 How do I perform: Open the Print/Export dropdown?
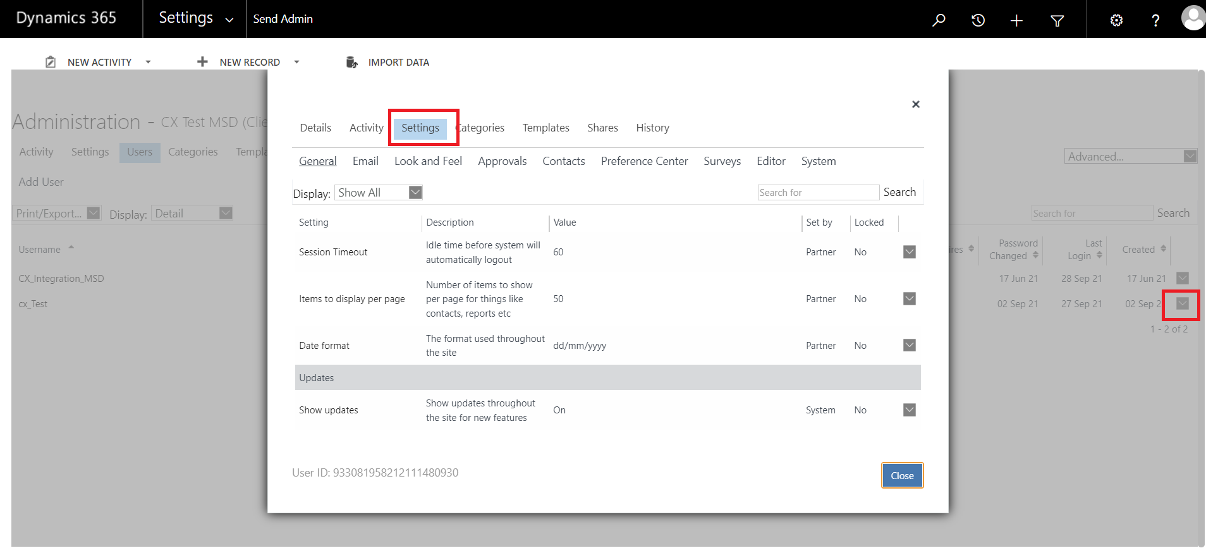pos(58,213)
